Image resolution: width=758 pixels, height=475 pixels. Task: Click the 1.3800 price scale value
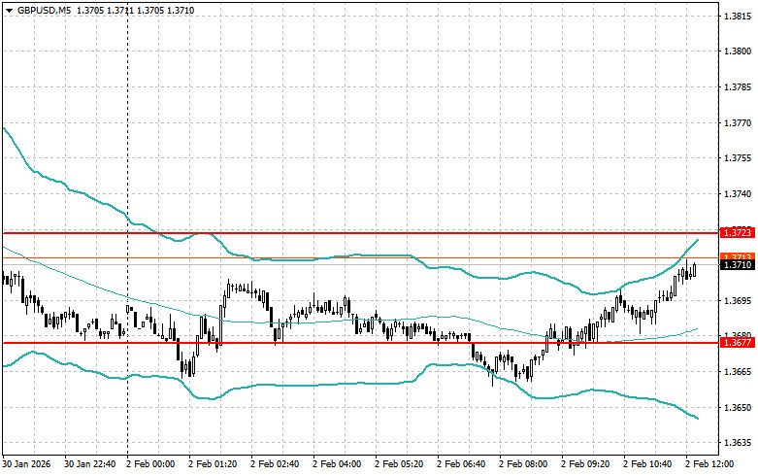click(738, 51)
